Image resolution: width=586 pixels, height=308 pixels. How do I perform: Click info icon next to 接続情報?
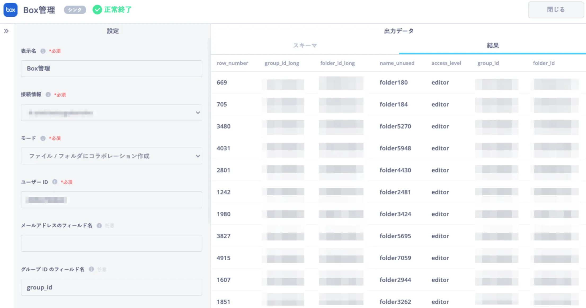48,94
